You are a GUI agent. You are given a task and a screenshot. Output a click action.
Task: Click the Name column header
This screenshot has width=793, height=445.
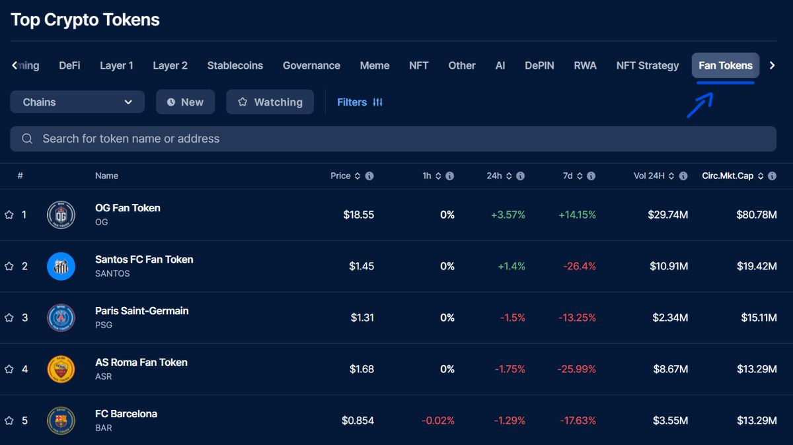[106, 176]
